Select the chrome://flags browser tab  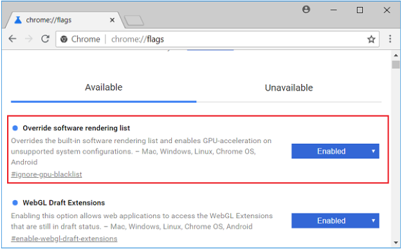(x=64, y=20)
